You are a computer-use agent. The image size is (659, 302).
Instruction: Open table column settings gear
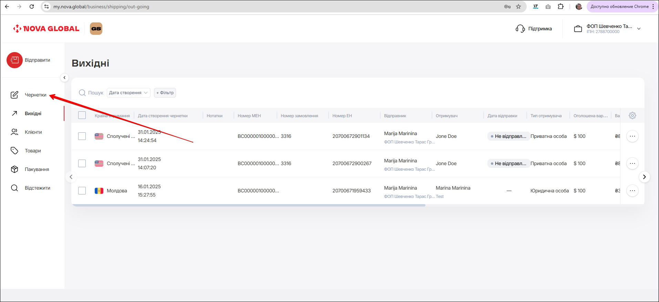pyautogui.click(x=632, y=115)
